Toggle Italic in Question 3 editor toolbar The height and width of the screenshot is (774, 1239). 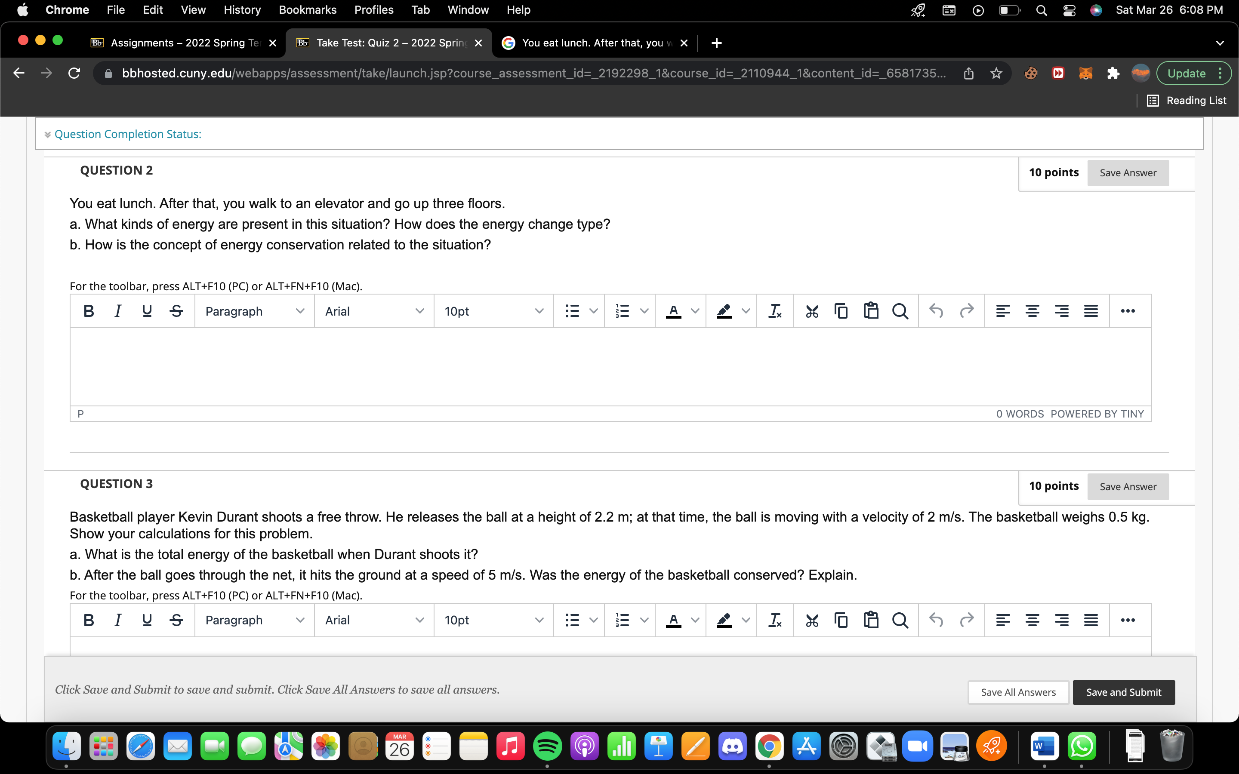(118, 620)
